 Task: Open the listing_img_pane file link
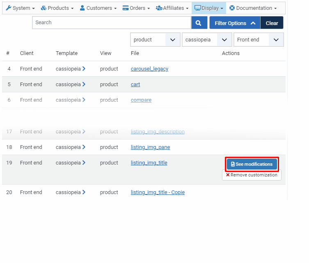(150, 147)
